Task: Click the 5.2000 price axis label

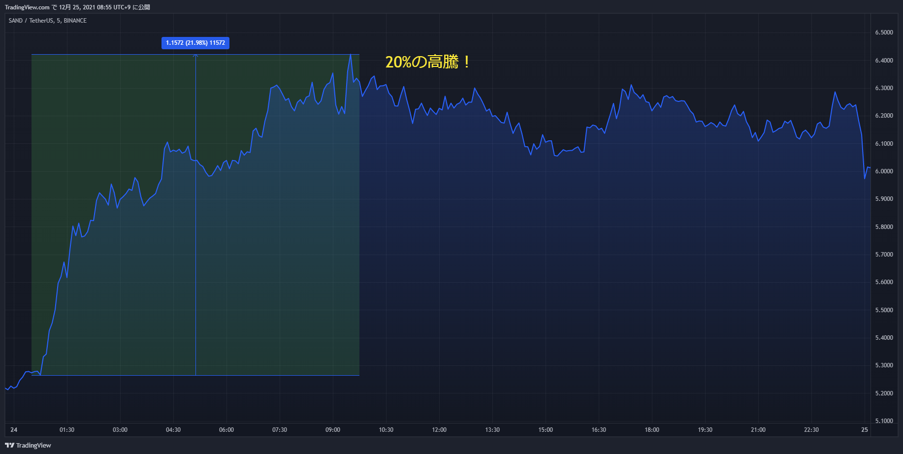Action: [x=884, y=393]
